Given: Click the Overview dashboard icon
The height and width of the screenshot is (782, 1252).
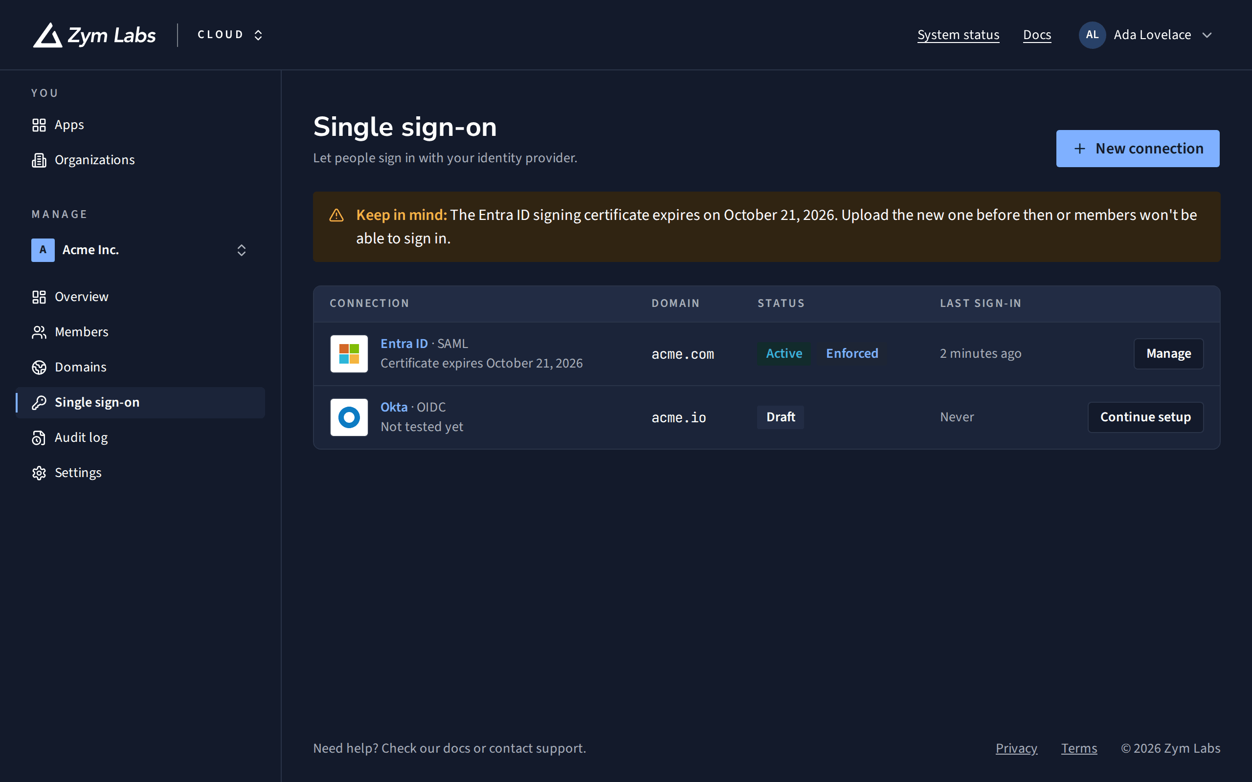Looking at the screenshot, I should [x=39, y=297].
